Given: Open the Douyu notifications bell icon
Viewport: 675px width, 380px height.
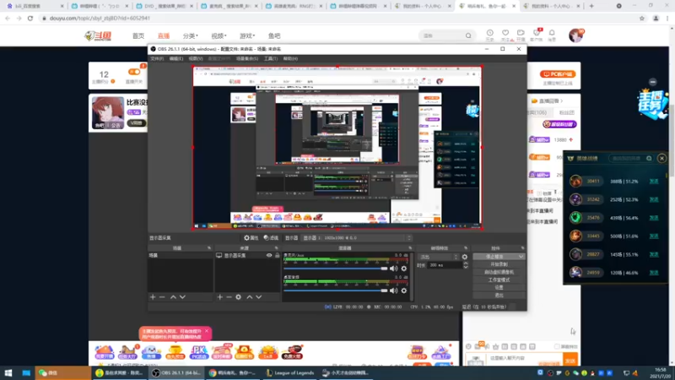Looking at the screenshot, I should pyautogui.click(x=552, y=35).
